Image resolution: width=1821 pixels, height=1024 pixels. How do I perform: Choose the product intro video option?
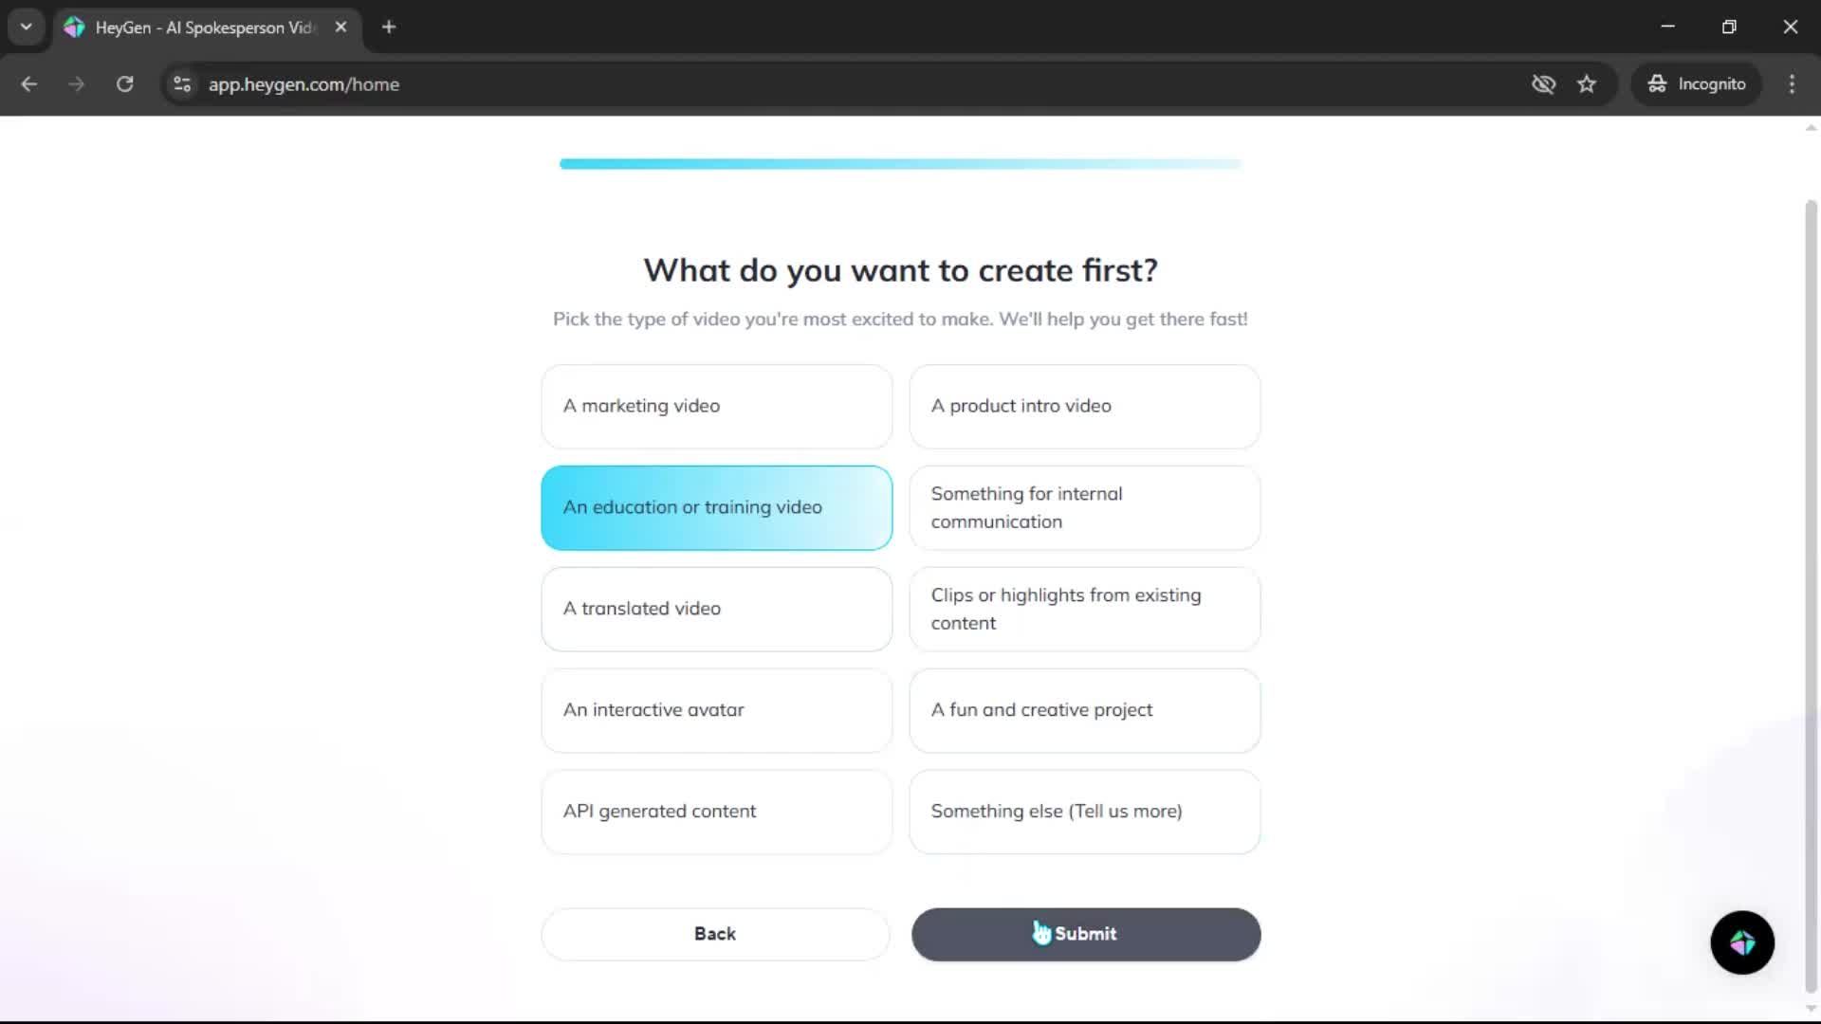pyautogui.click(x=1084, y=406)
